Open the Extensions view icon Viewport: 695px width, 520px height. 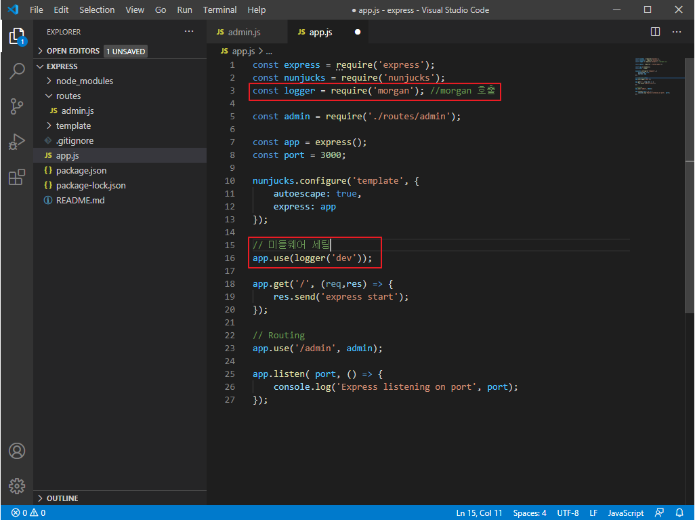pyautogui.click(x=17, y=177)
